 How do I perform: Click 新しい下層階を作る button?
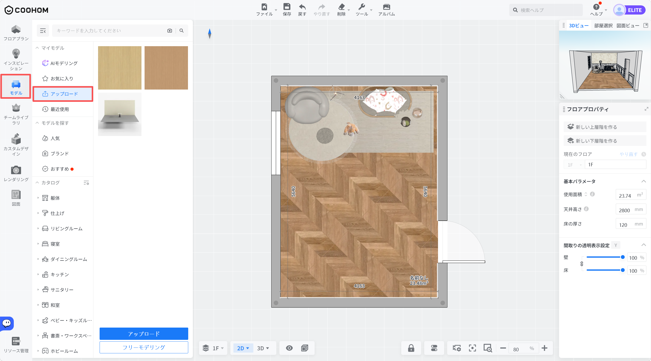point(605,141)
